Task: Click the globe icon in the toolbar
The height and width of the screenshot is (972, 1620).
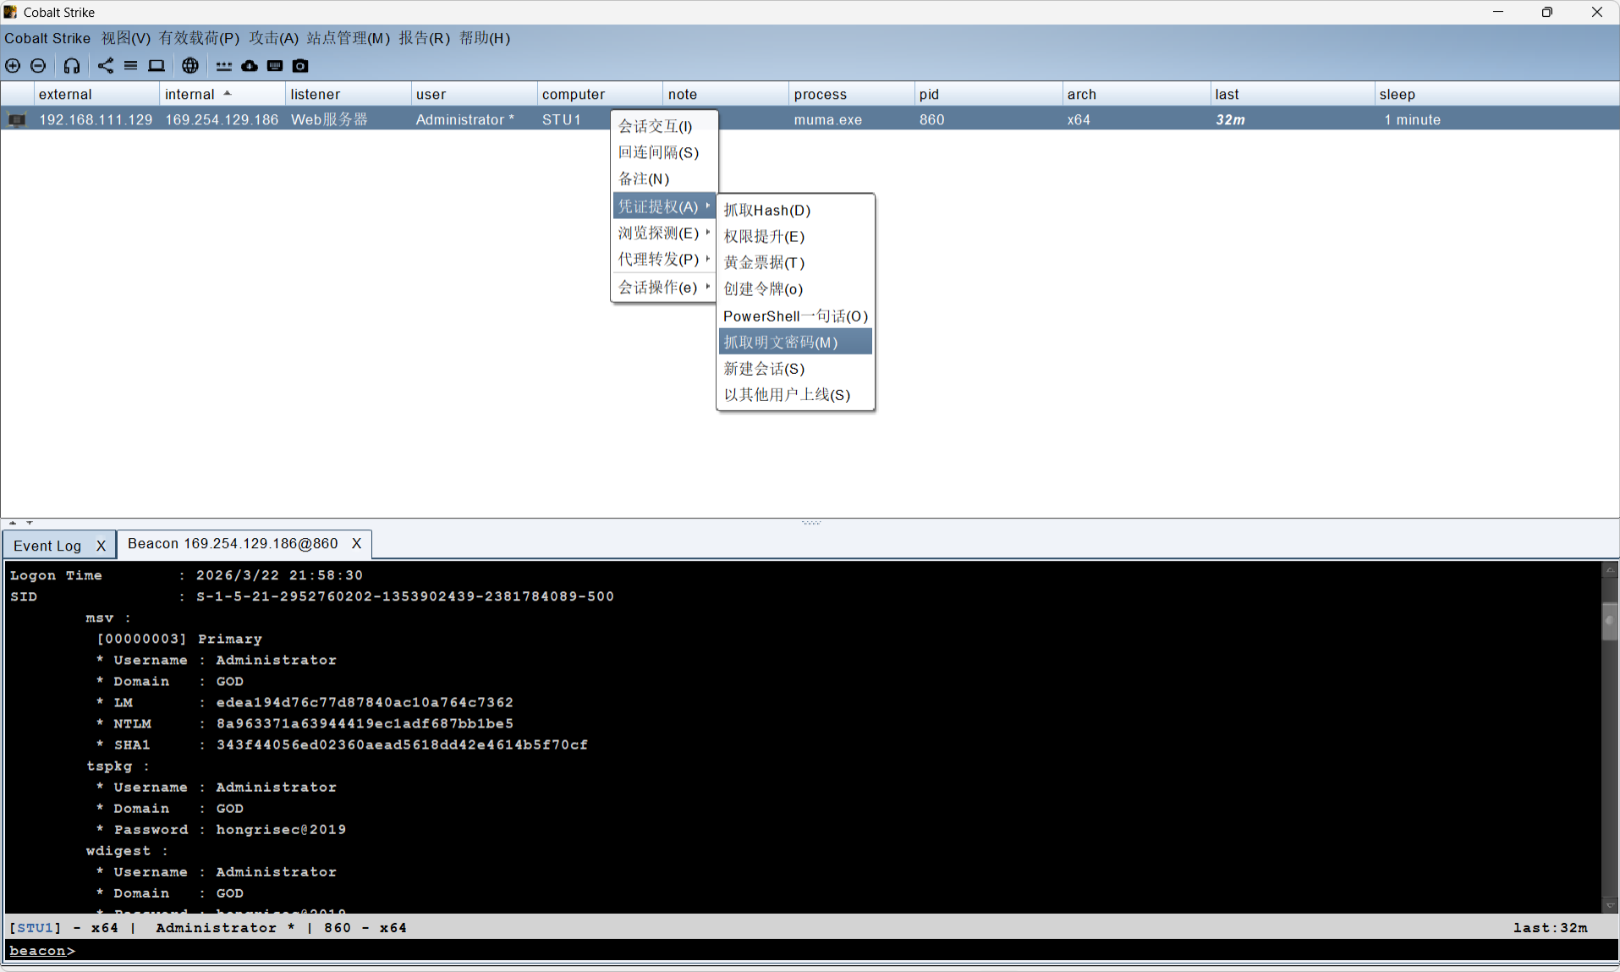Action: tap(190, 65)
